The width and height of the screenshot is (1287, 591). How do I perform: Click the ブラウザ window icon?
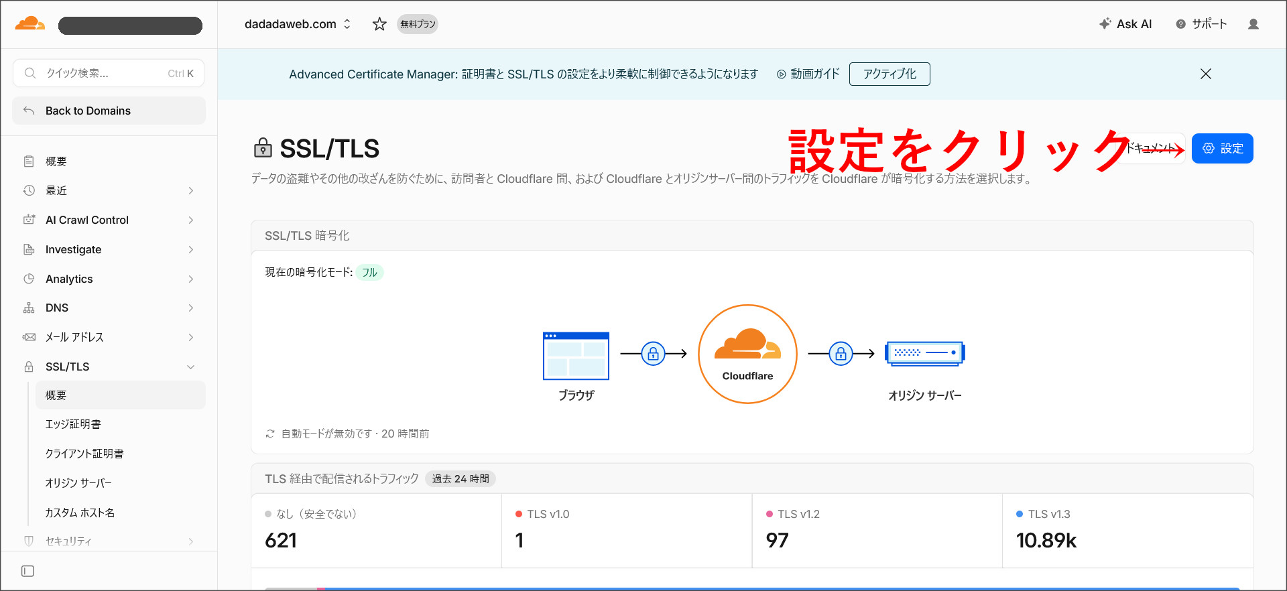coord(576,355)
